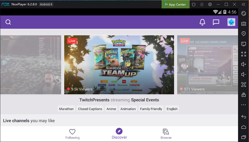Viewport: 249px width, 142px height.
Task: Open the Nox theme shirt icon
Action: (194, 4)
